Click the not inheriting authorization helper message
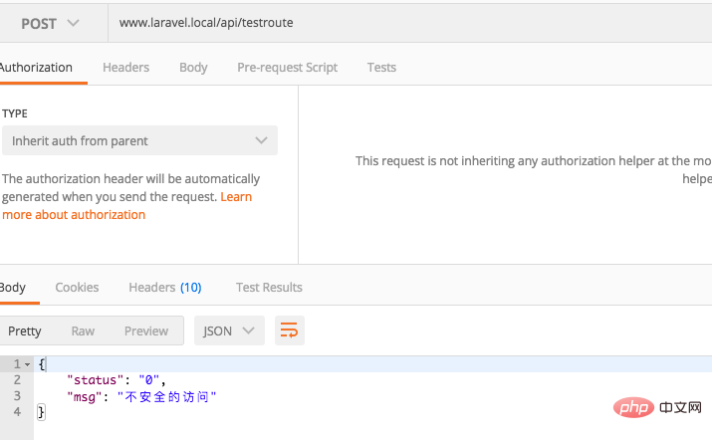This screenshot has height=440, width=712. click(x=534, y=170)
